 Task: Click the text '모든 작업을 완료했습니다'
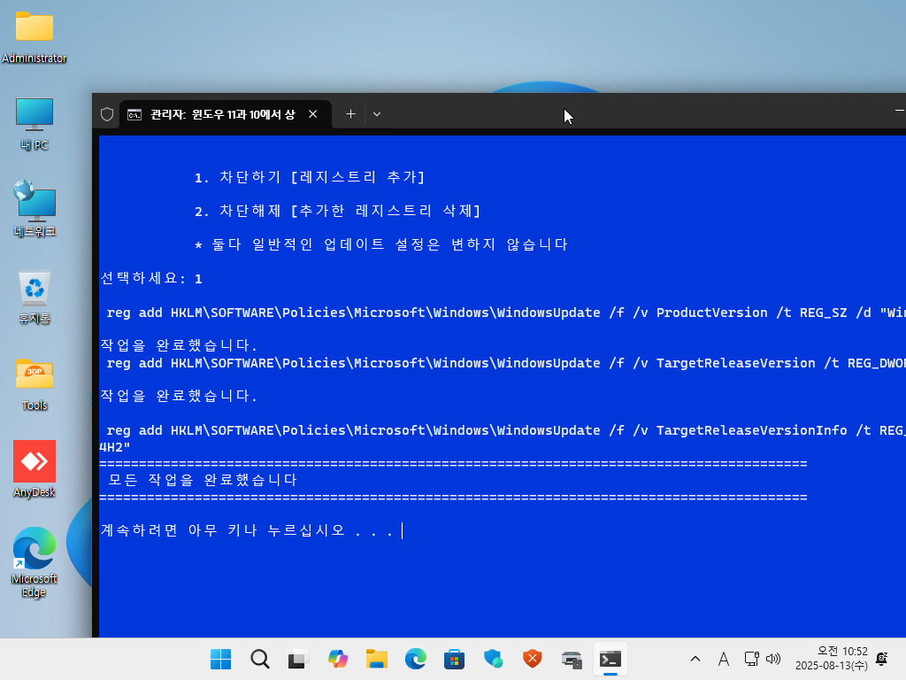pos(203,480)
